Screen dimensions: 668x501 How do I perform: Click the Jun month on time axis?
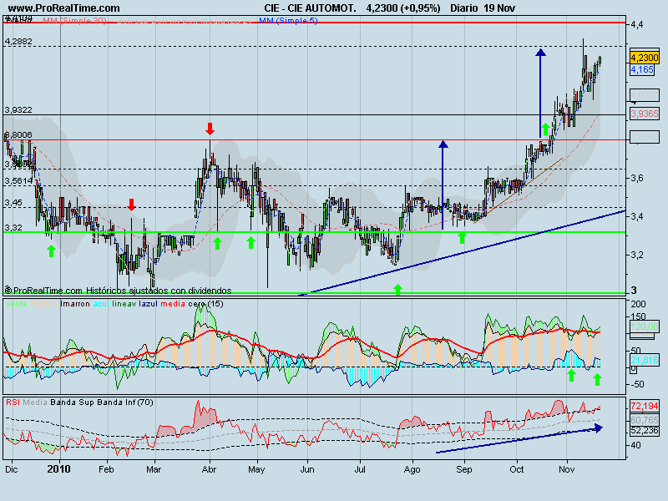coord(307,469)
